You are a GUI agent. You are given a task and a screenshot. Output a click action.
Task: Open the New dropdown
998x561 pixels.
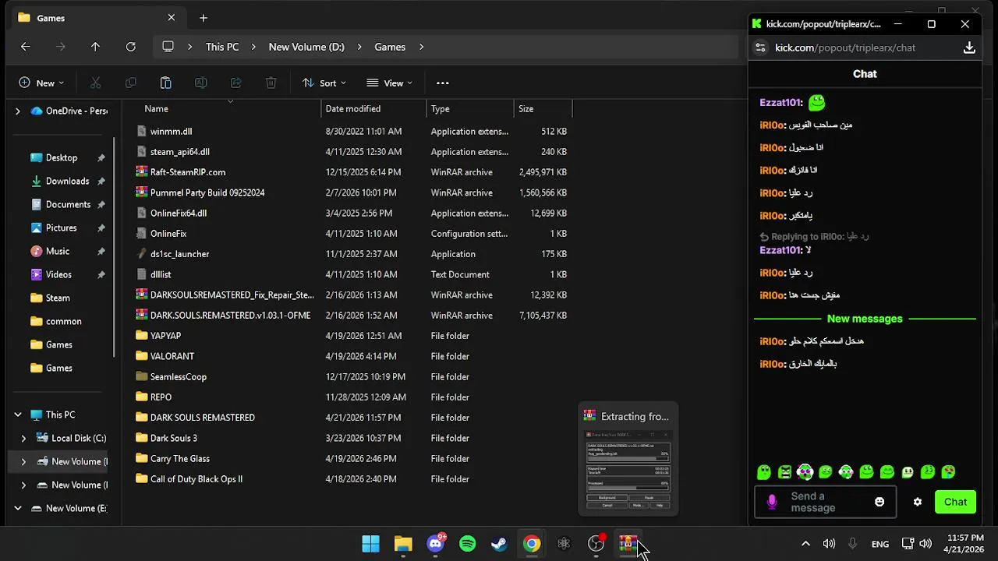coord(41,83)
